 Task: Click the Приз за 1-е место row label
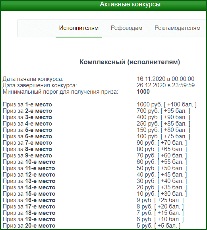coord(27,104)
